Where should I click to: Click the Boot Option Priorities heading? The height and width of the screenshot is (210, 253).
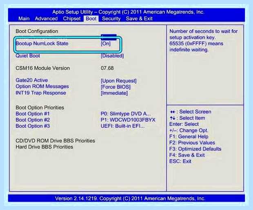(40, 108)
